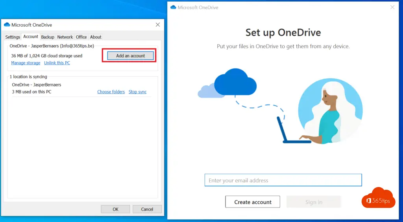Open the Manage storage link
Viewport: 403px width, 222px height.
tap(26, 63)
